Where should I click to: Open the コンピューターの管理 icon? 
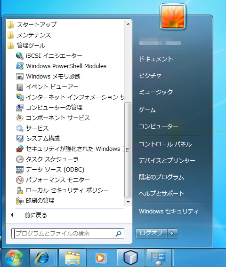[x=20, y=108]
